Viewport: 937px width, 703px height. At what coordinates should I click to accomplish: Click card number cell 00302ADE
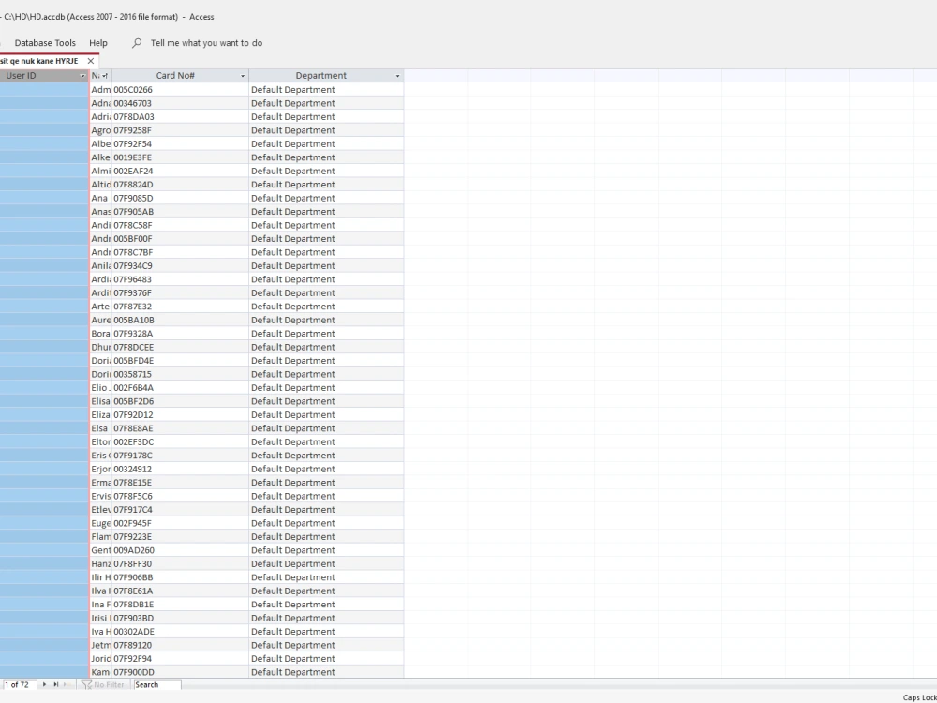[x=180, y=632]
